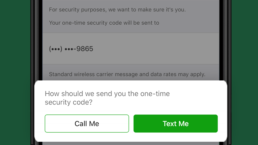Select the masked phone number ending in 9865
This screenshot has width=258, height=145.
point(71,49)
